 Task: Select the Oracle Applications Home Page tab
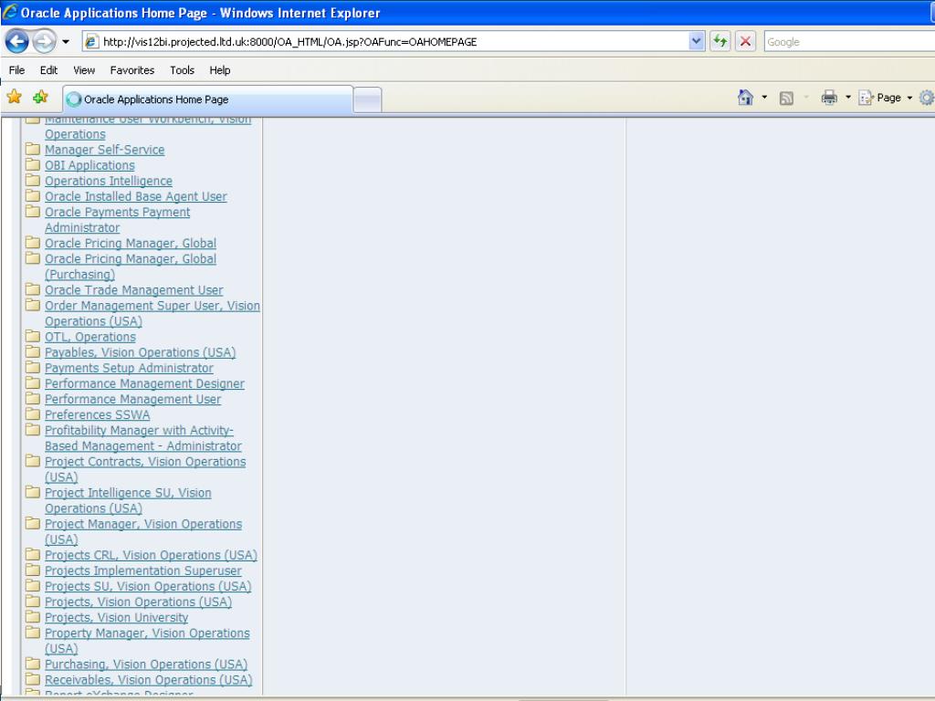pos(208,99)
